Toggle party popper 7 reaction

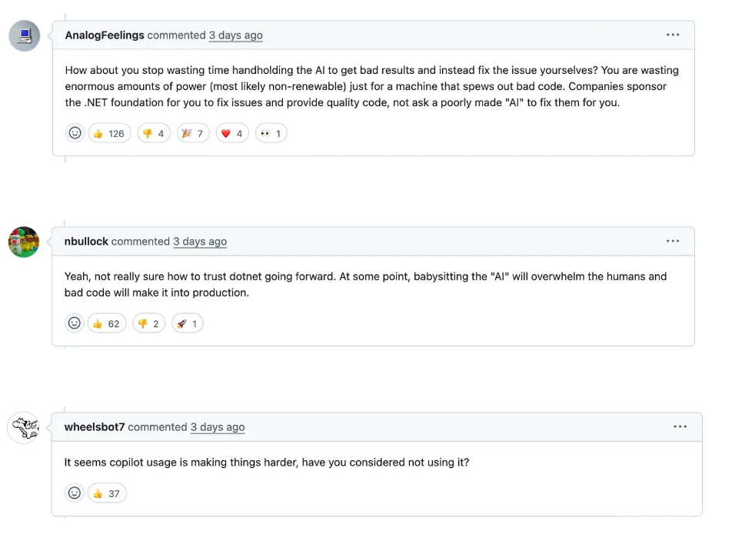193,133
